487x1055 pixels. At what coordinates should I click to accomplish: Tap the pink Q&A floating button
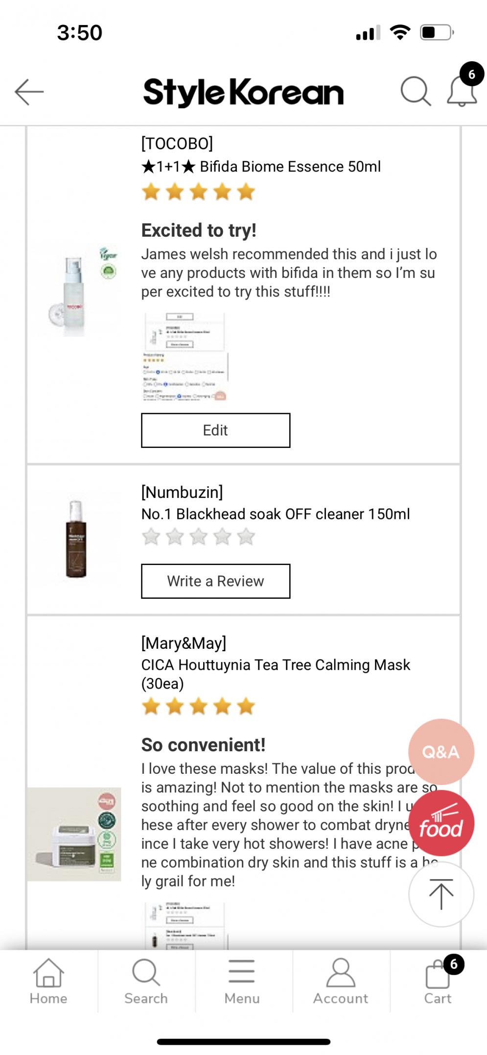(x=441, y=752)
